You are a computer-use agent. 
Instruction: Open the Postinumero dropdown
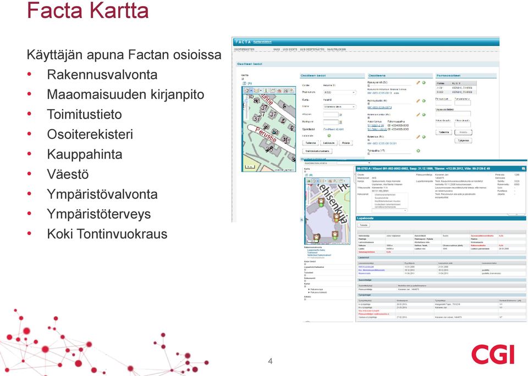tap(339, 92)
